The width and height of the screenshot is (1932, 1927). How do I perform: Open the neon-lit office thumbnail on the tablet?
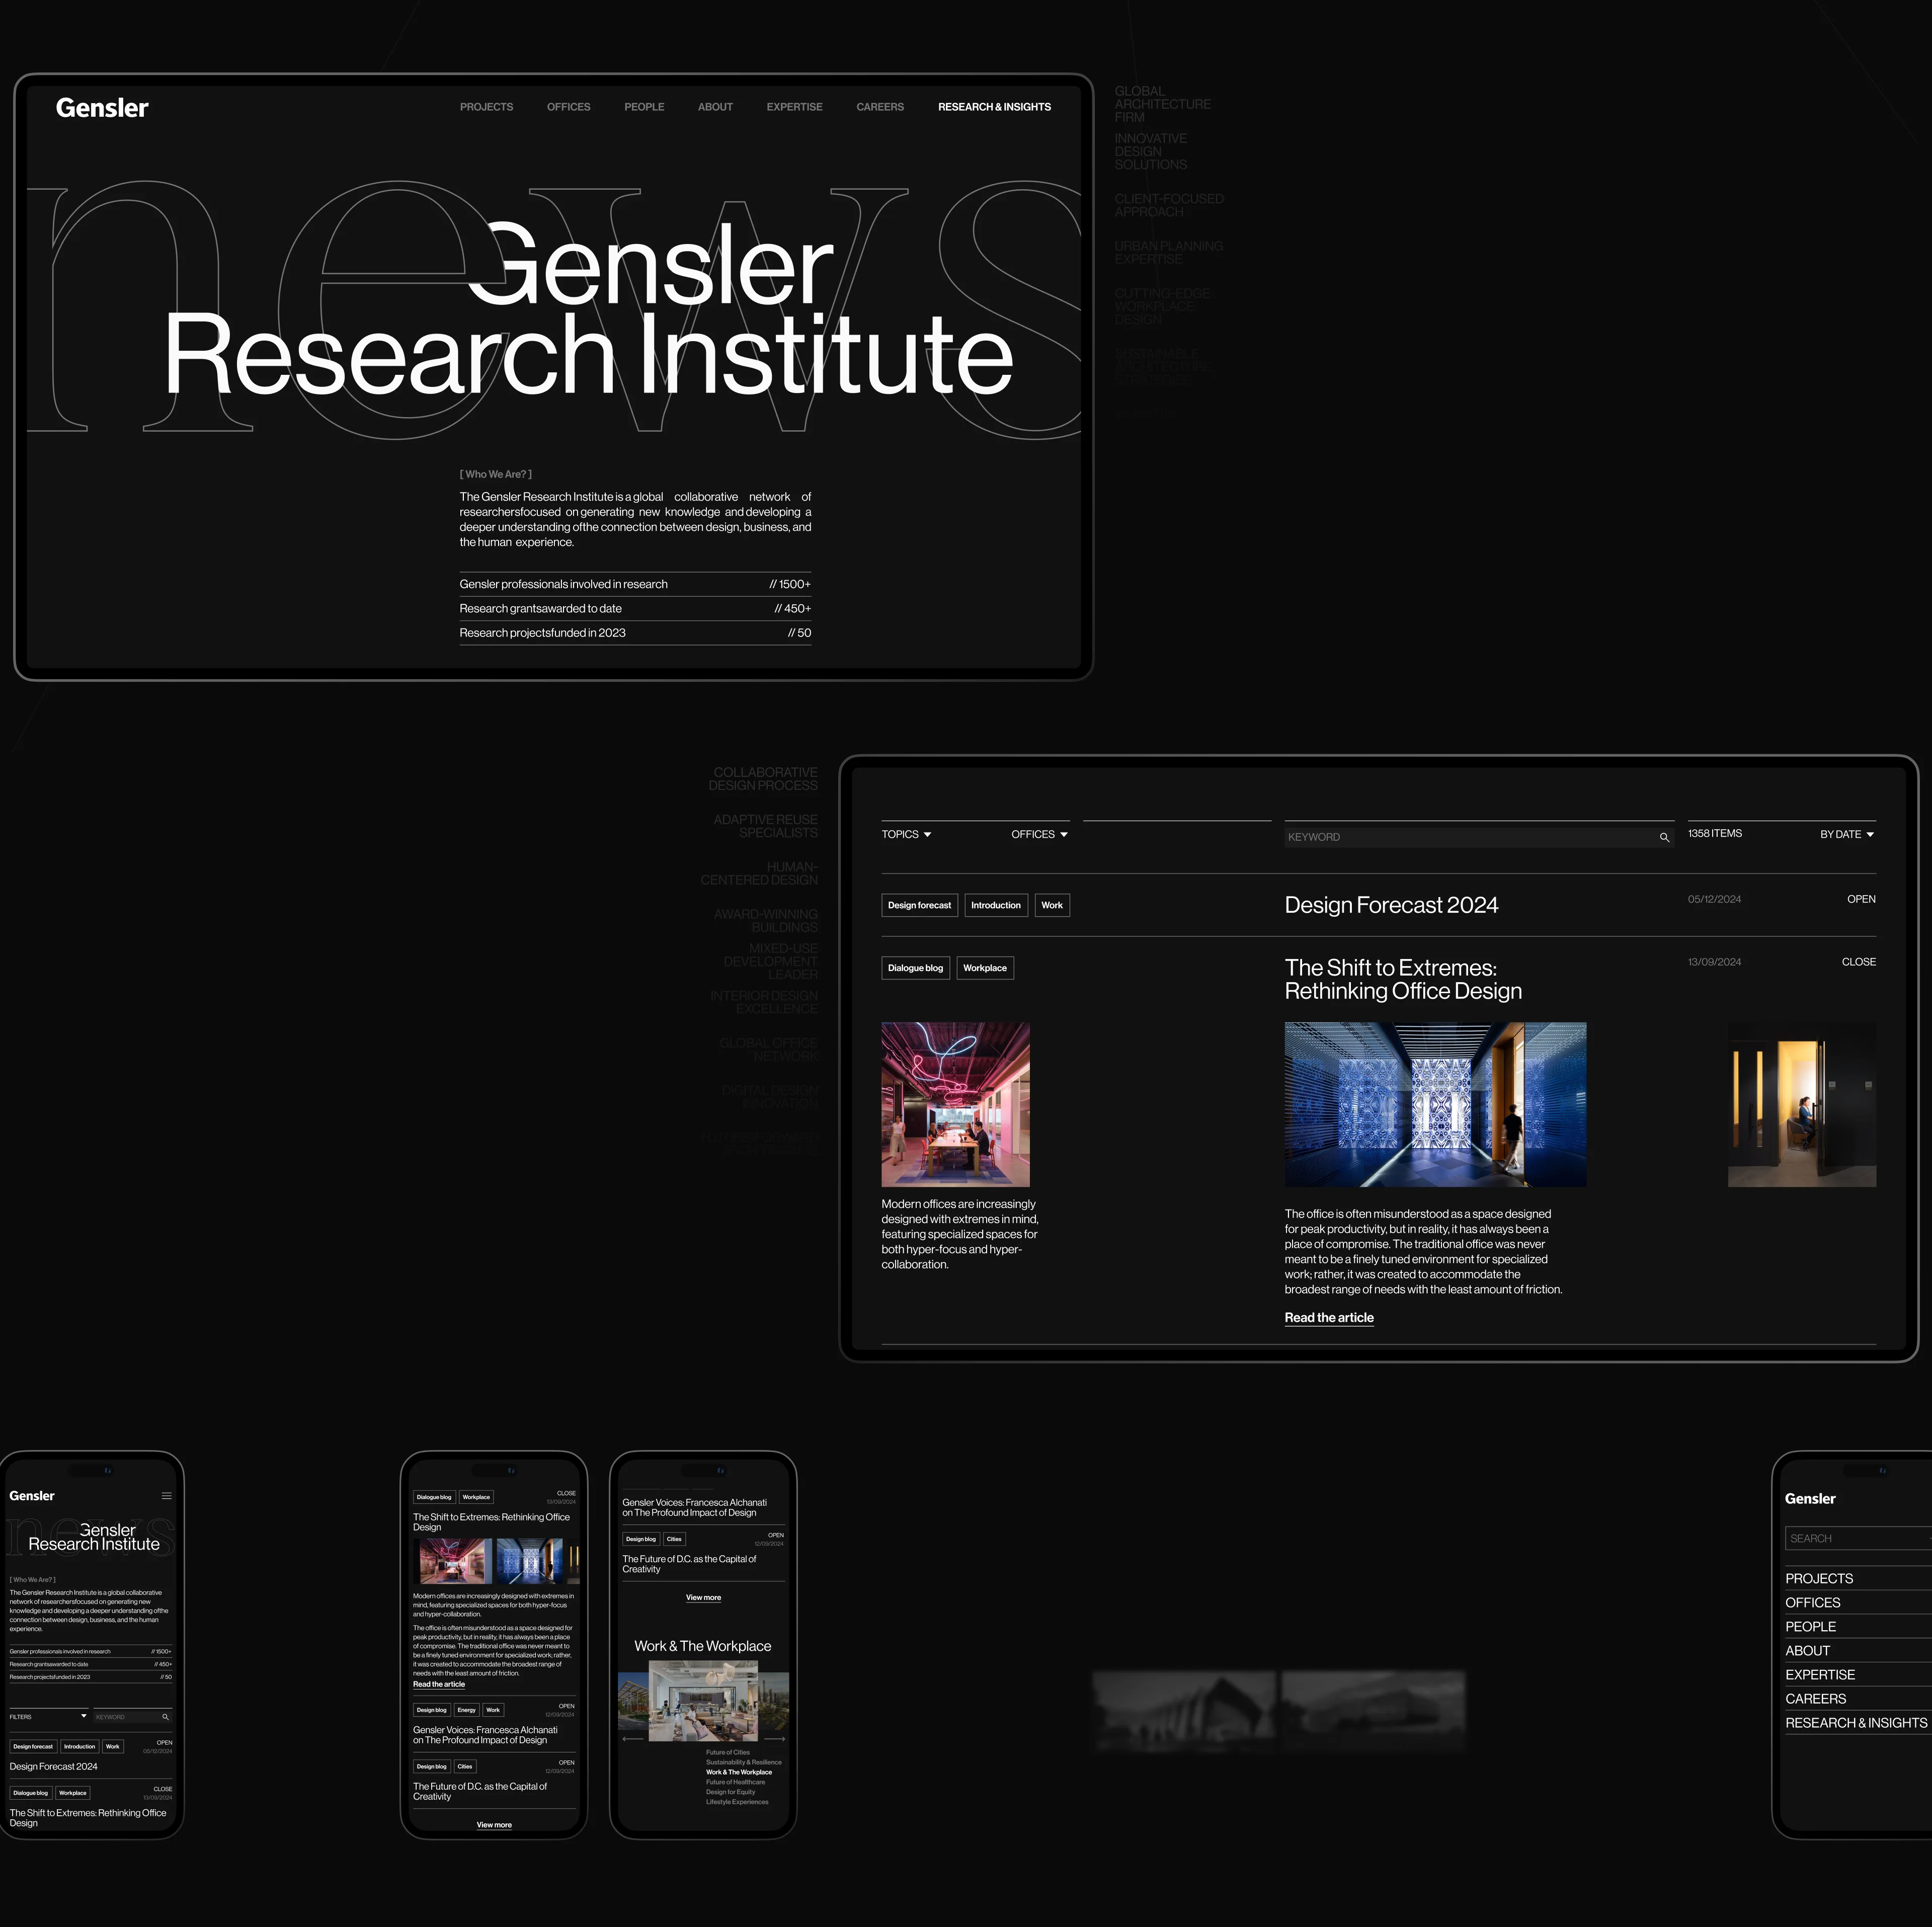(x=955, y=1104)
